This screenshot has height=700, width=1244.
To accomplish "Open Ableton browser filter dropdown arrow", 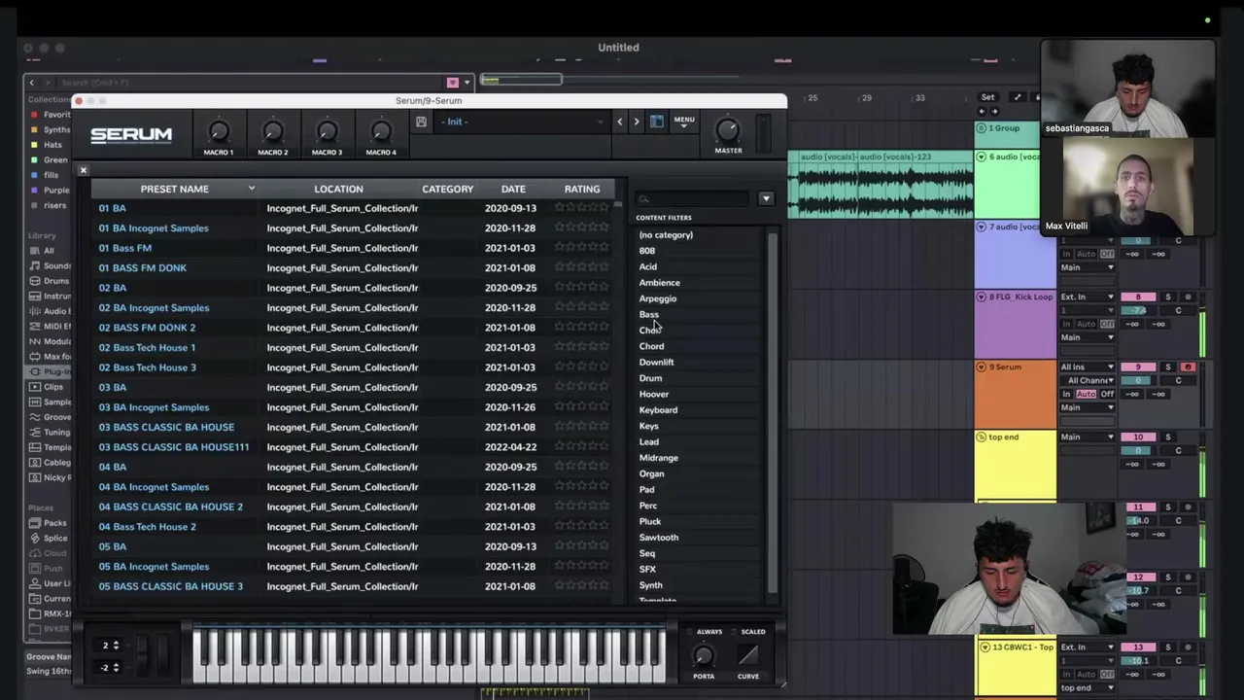I will point(467,83).
